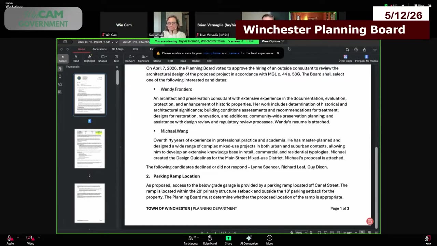The width and height of the screenshot is (437, 246).
Task: Click the Leave meeting button
Action: coord(427,240)
